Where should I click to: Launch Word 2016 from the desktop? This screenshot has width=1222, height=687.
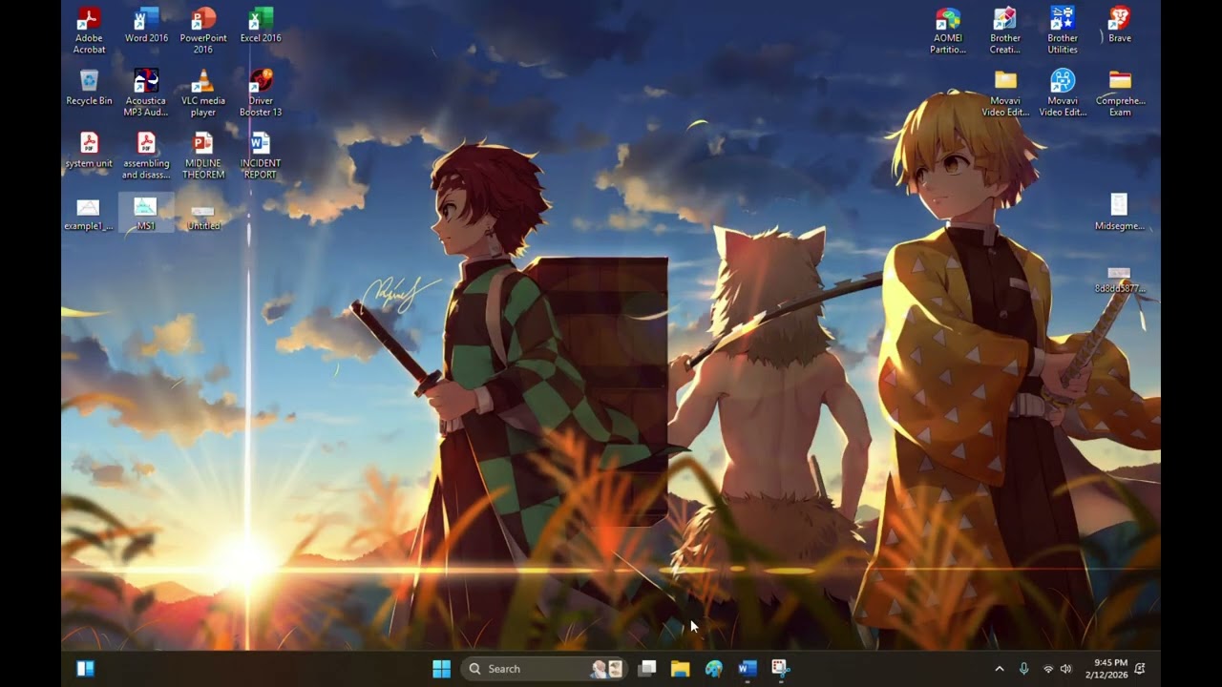(x=146, y=26)
